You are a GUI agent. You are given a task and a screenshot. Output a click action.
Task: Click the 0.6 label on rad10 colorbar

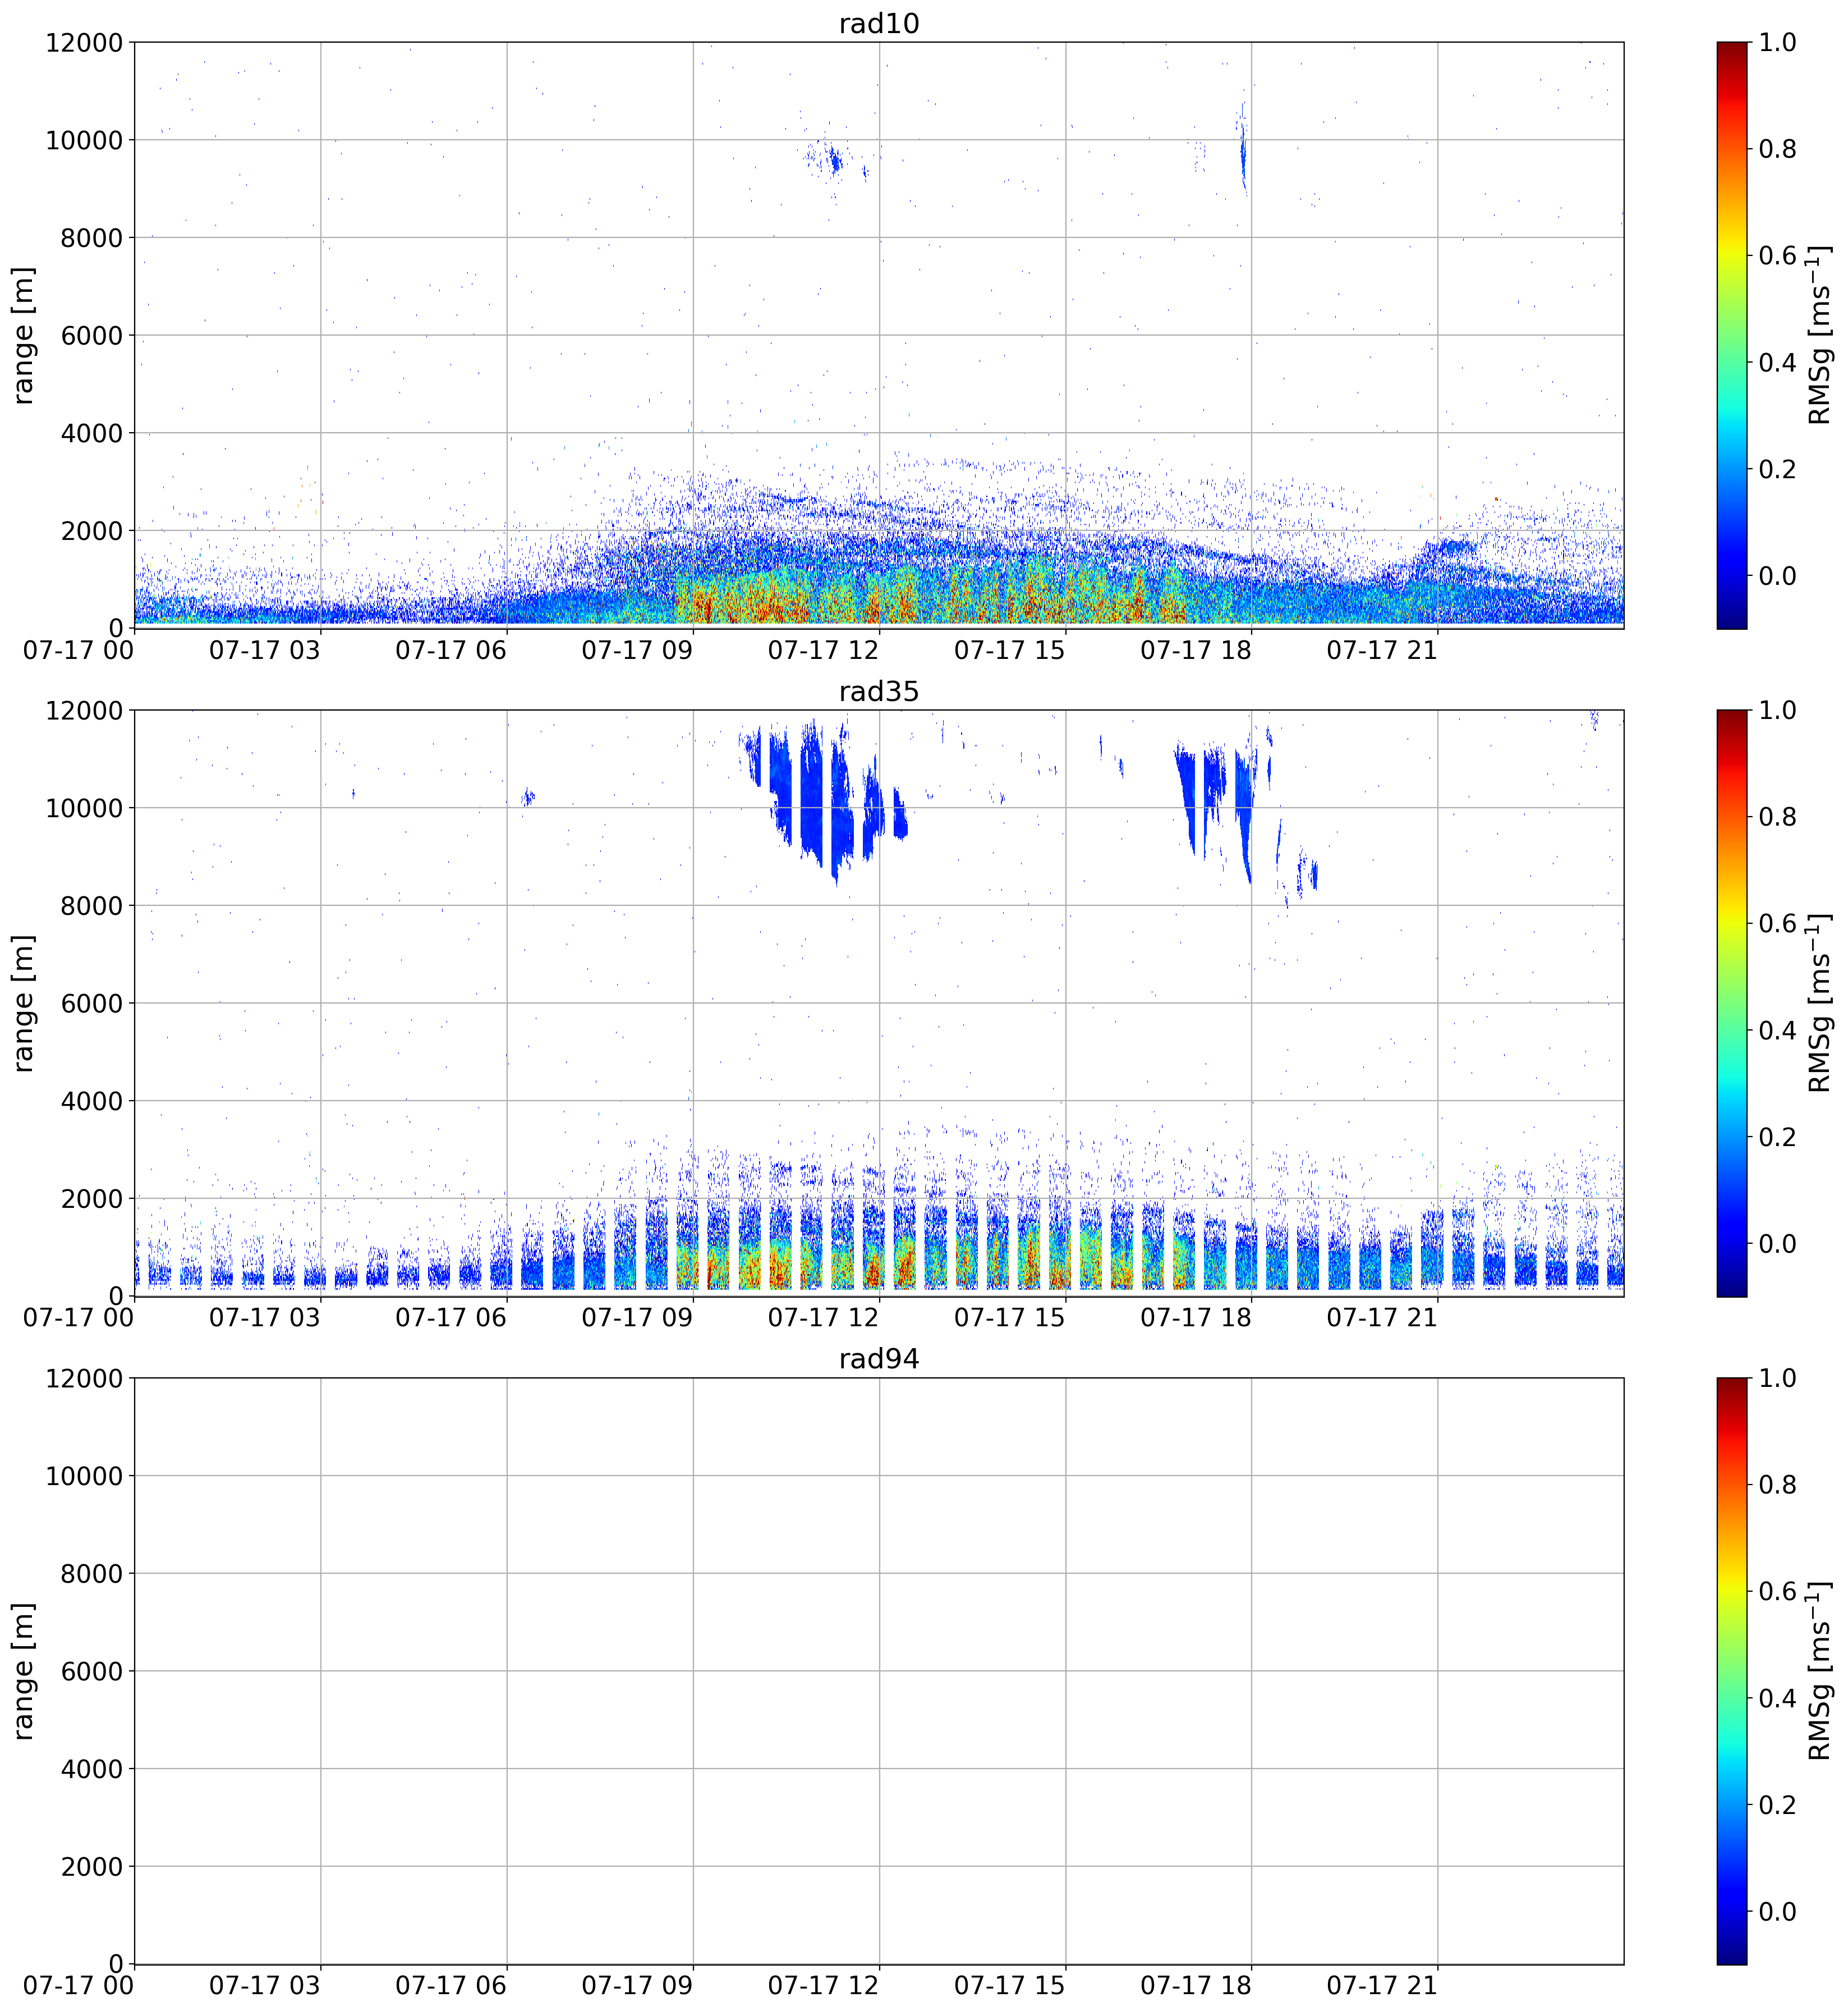1778,255
